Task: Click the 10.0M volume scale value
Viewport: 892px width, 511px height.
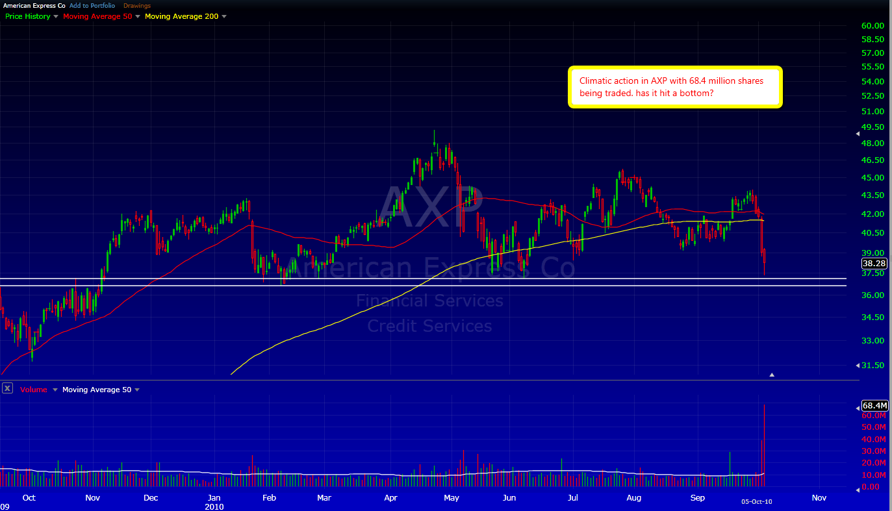Action: pos(874,475)
